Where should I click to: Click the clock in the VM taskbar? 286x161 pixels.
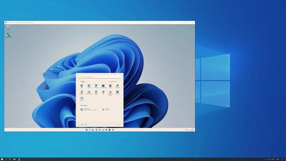point(192,130)
